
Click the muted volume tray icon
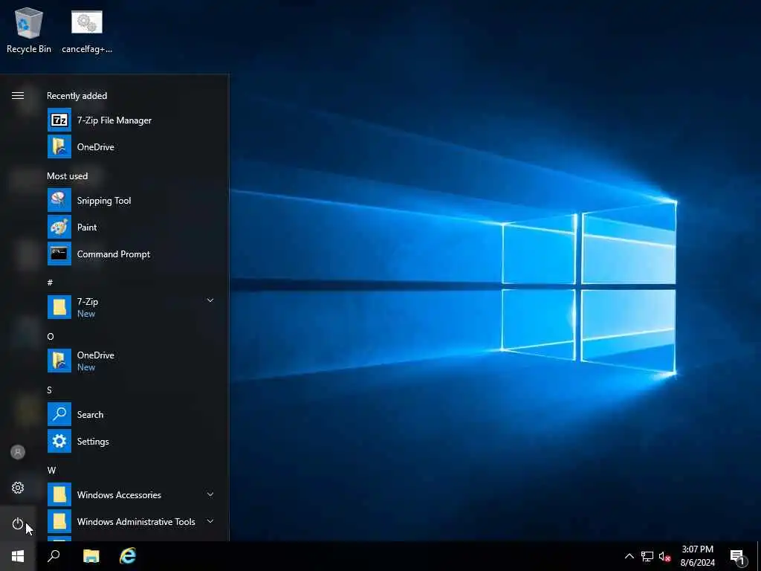point(664,556)
